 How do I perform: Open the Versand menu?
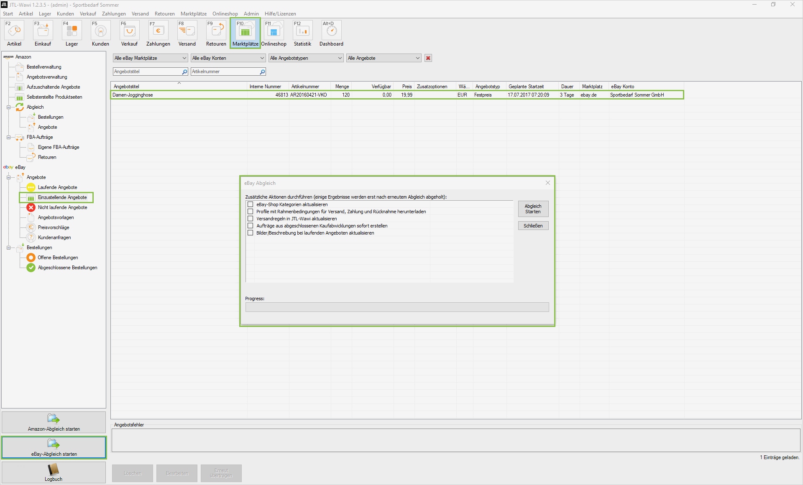click(140, 14)
